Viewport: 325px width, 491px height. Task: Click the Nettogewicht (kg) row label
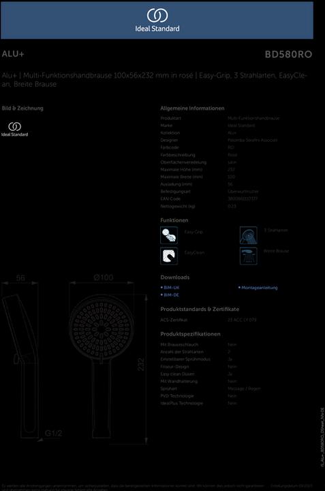click(178, 207)
